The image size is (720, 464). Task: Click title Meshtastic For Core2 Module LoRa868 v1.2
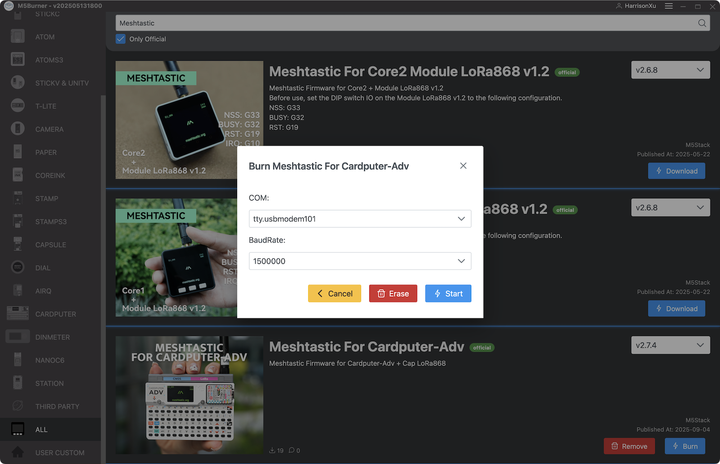click(x=409, y=71)
